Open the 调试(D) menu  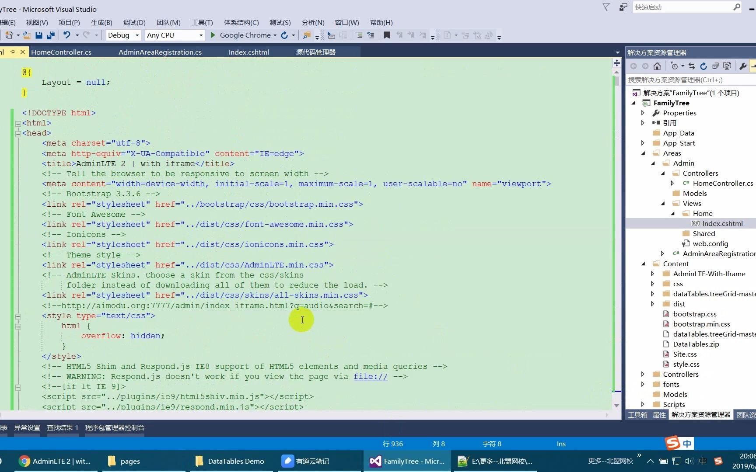134,22
